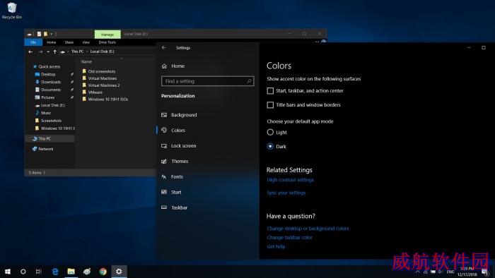
Task: Open the Windows Start menu button
Action: pos(8,272)
